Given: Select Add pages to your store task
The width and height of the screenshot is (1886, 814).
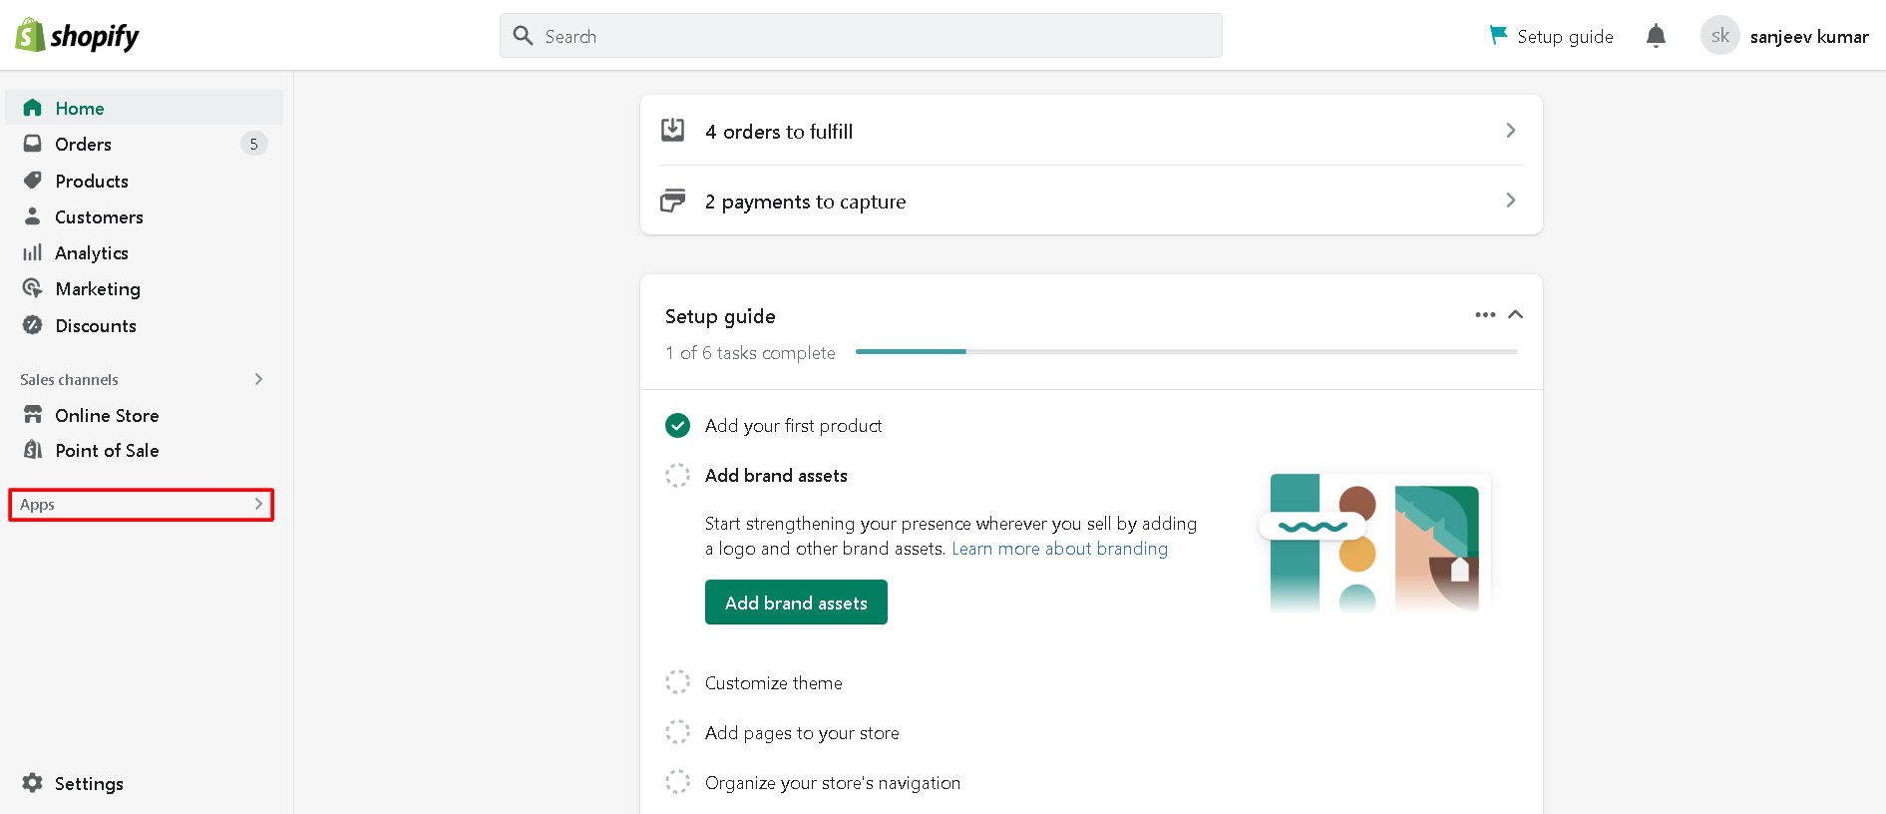Looking at the screenshot, I should [802, 733].
